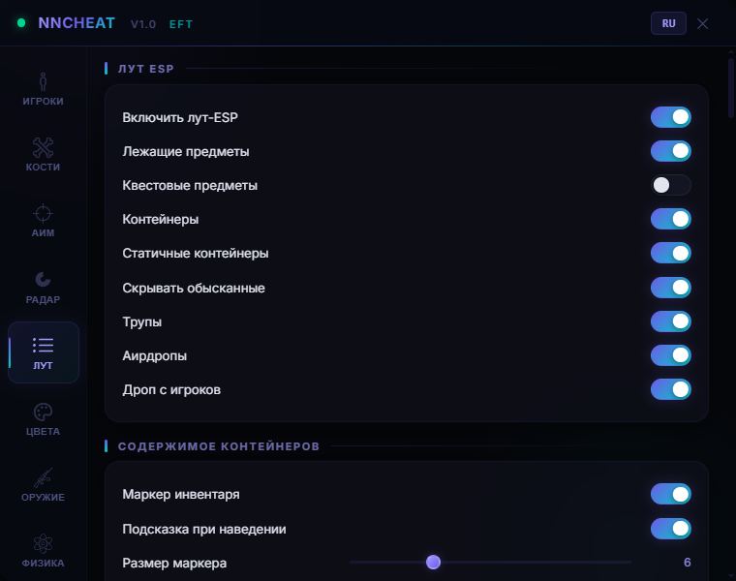Screen dimensions: 736x581
Task: Toggle the Контейнеры switch
Action: (x=671, y=219)
